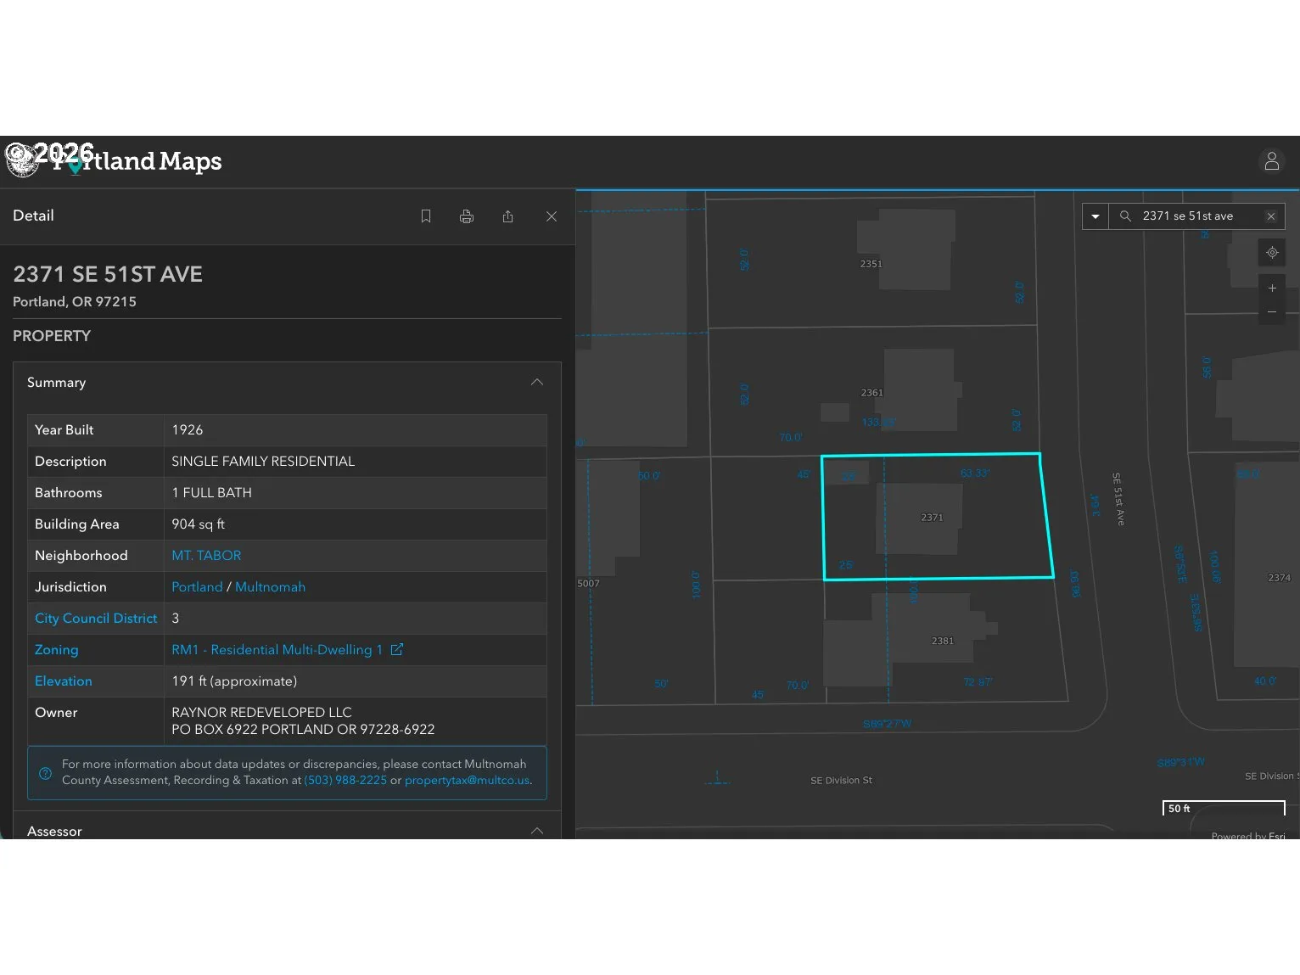1300x975 pixels.
Task: Zoom out of the map
Action: [x=1272, y=312]
